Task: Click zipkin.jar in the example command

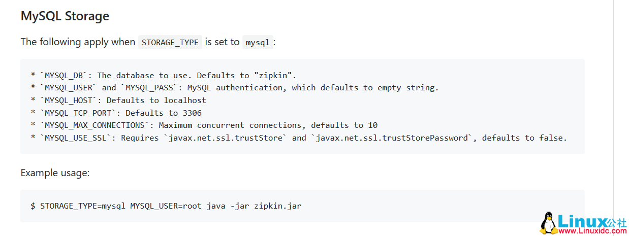Action: pos(277,206)
